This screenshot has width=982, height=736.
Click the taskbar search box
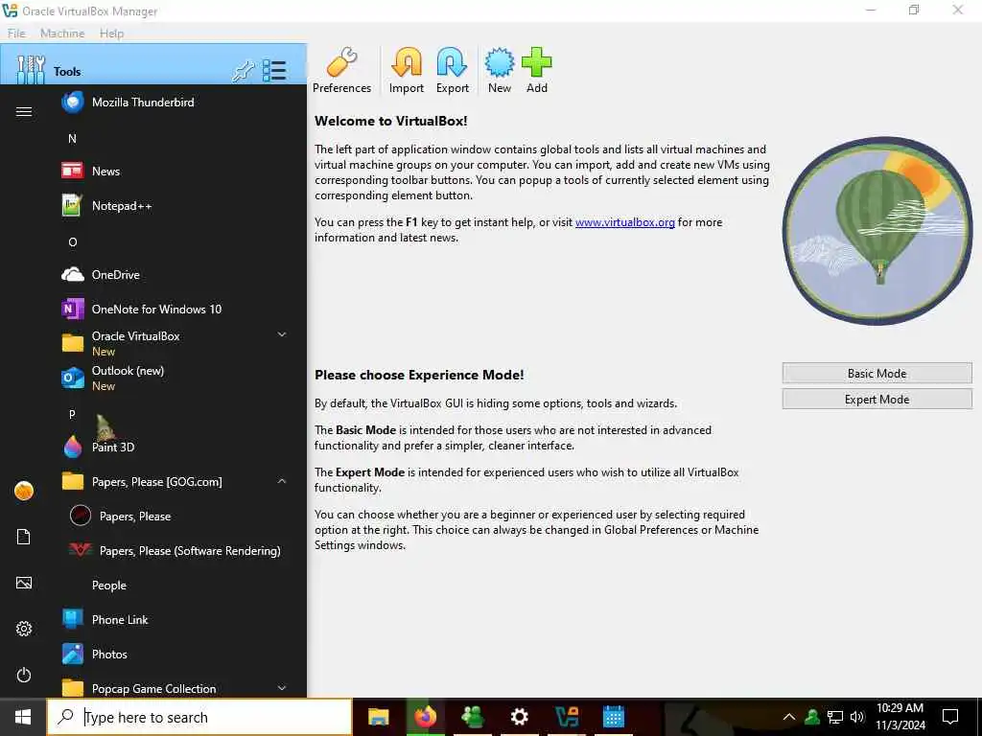[x=199, y=717]
